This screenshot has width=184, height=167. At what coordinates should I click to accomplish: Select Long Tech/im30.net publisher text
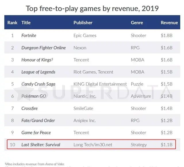tap(93, 145)
